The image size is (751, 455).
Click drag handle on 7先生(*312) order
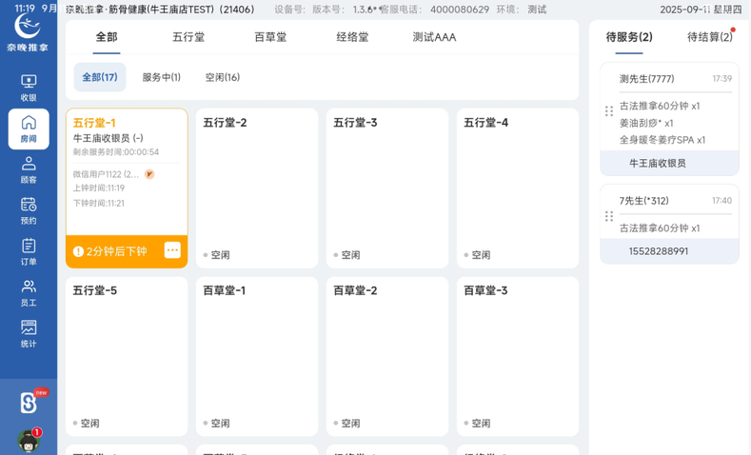click(x=609, y=216)
